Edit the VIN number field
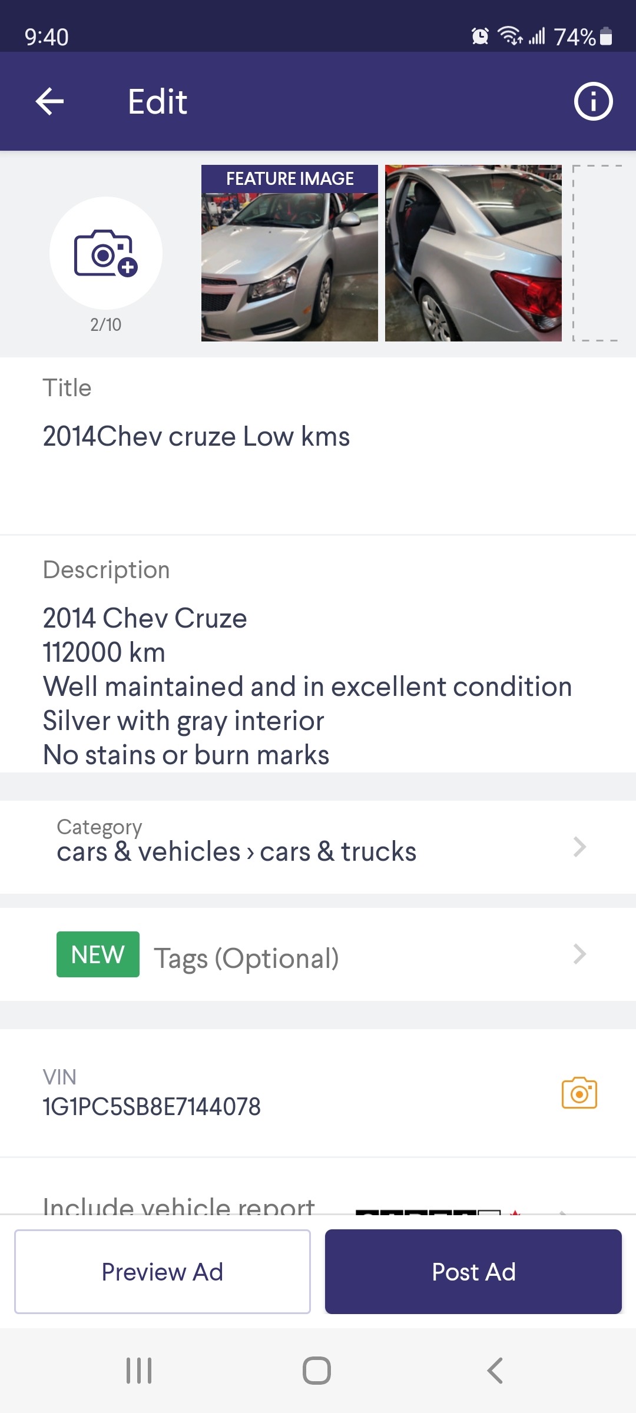Viewport: 636px width, 1413px height. [152, 1107]
